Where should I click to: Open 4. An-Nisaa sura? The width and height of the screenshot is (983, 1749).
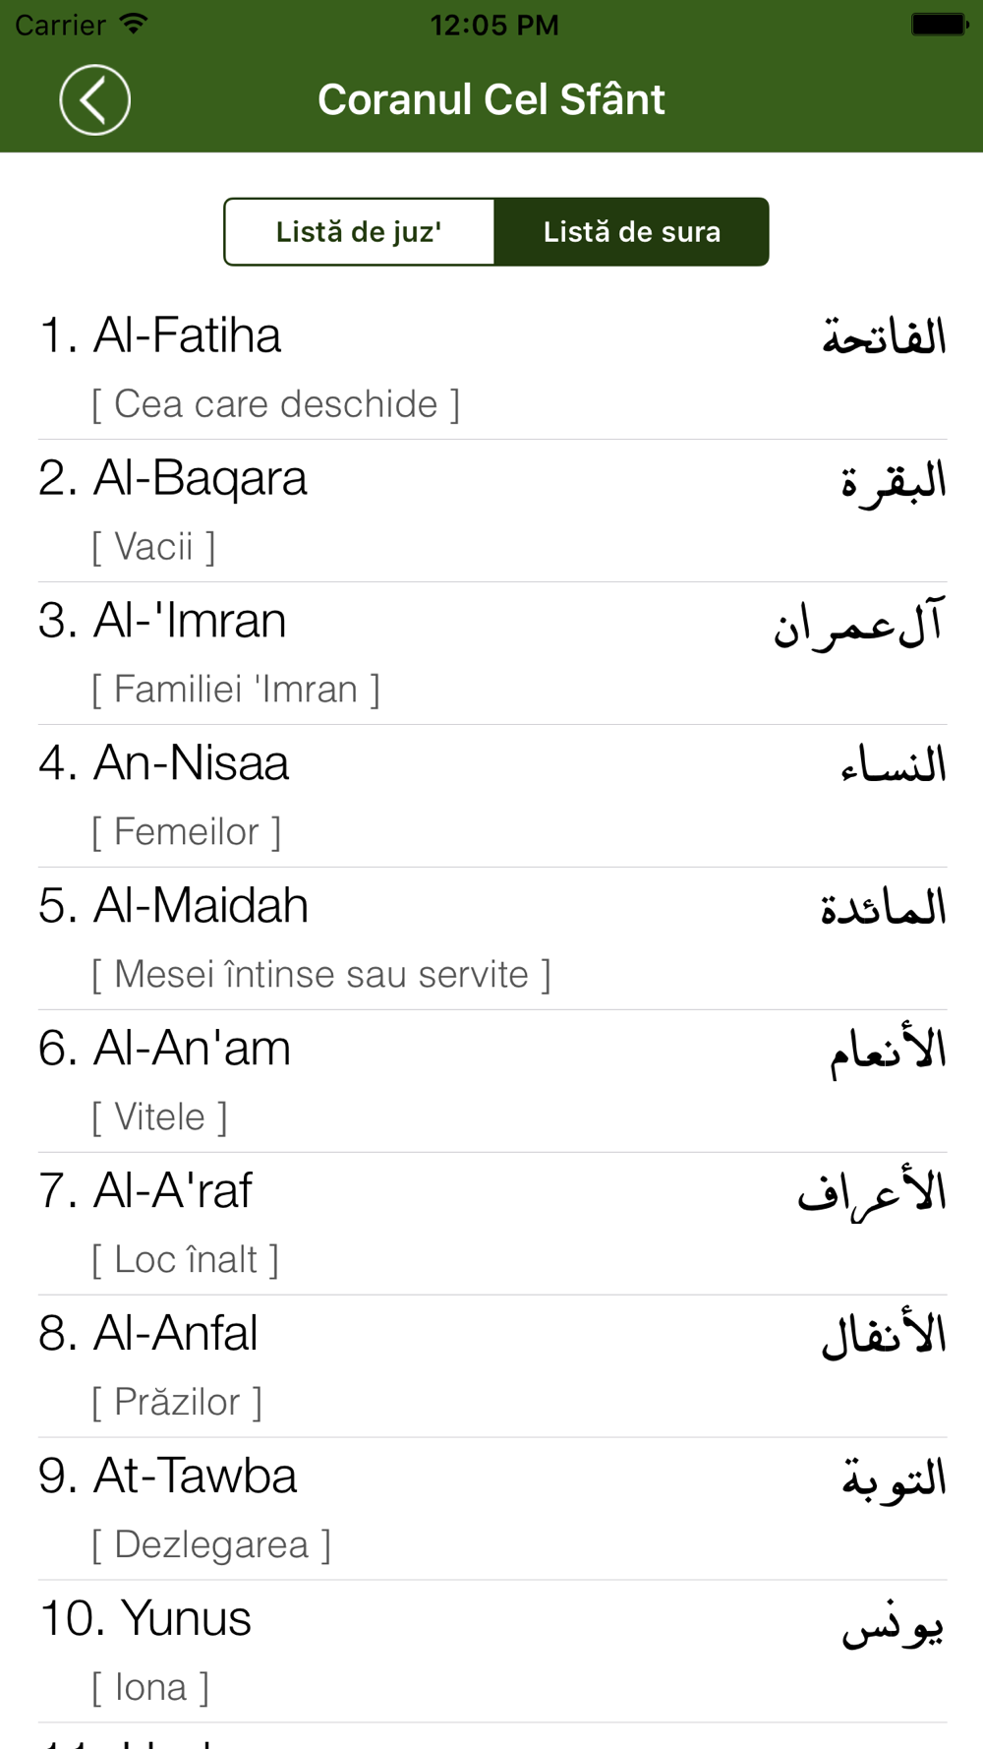click(491, 796)
